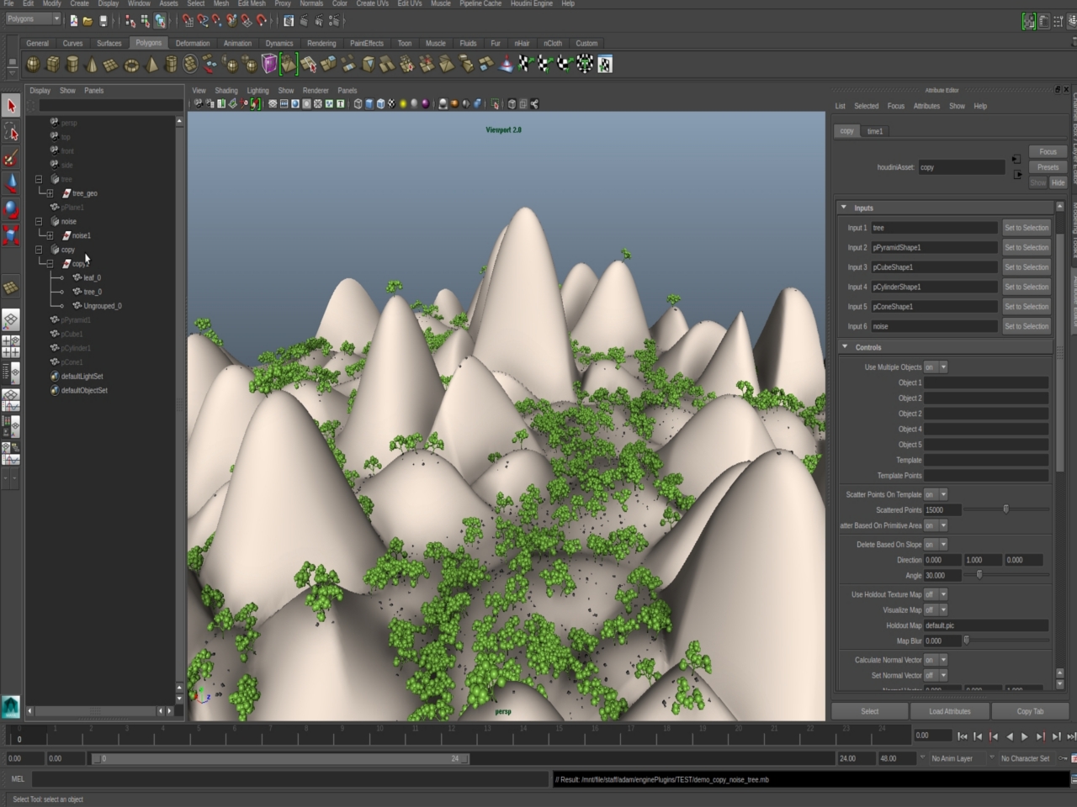Click the single perspective layout icon
Screen dimensions: 1077x807
tap(10, 320)
